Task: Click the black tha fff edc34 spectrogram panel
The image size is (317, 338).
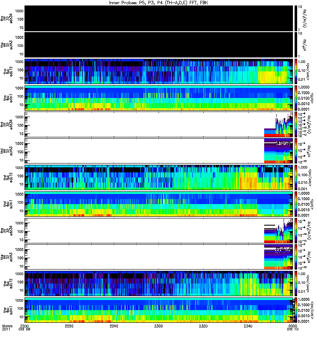Action: pos(159,18)
